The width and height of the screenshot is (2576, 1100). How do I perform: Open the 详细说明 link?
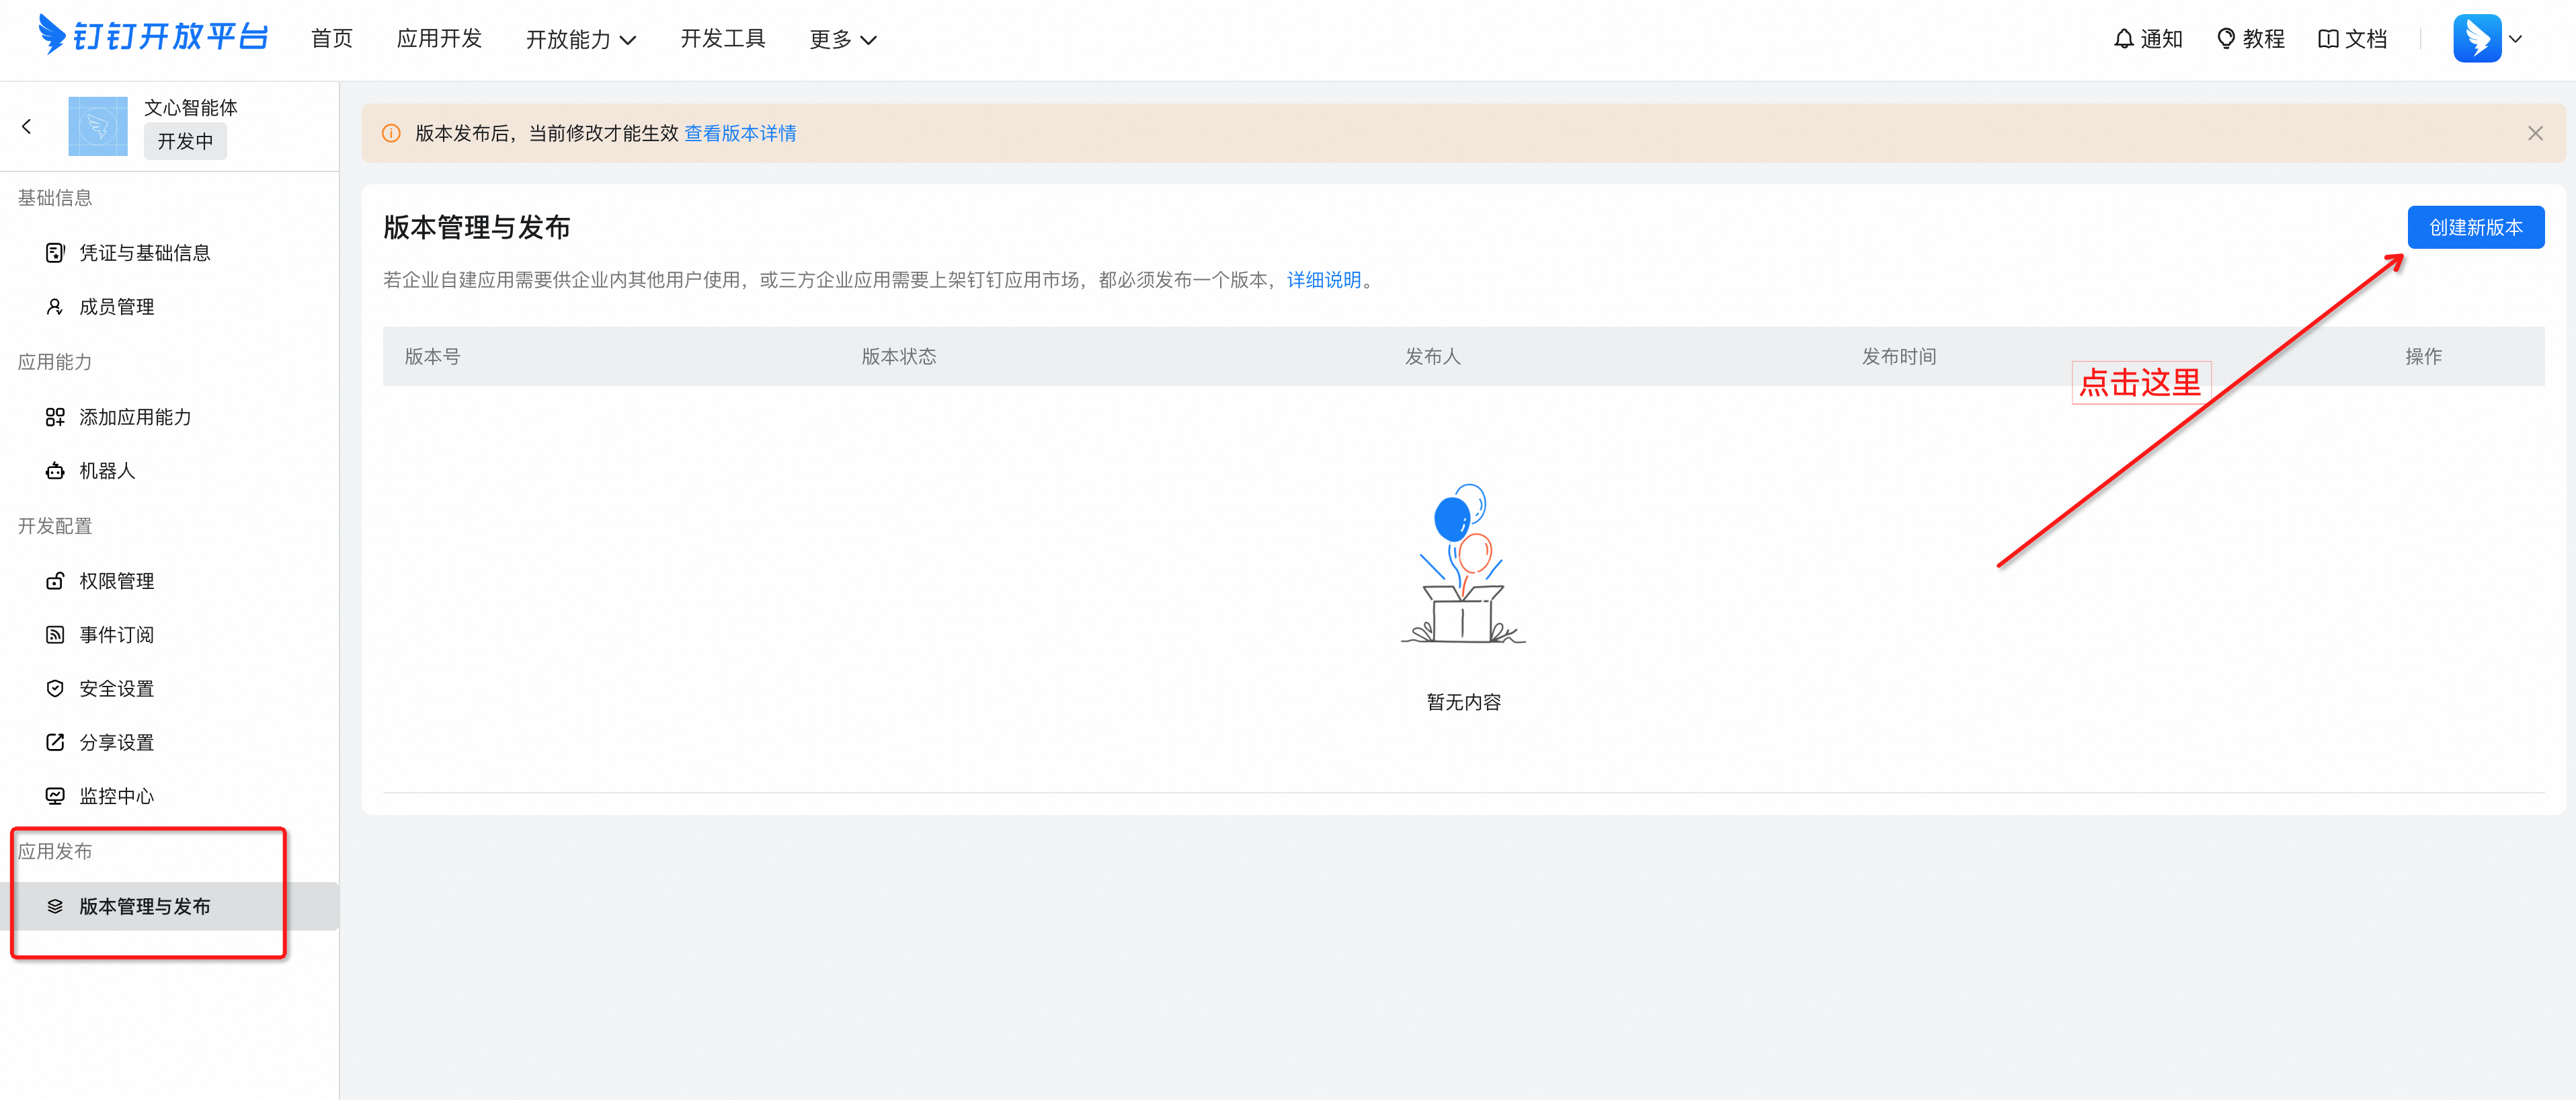tap(1323, 280)
